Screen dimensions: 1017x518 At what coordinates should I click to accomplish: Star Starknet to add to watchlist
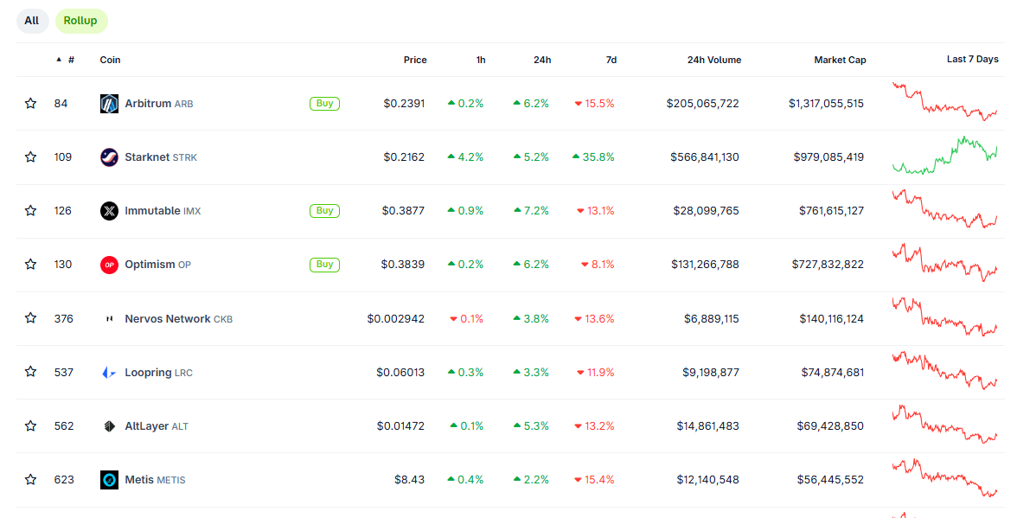(x=30, y=157)
